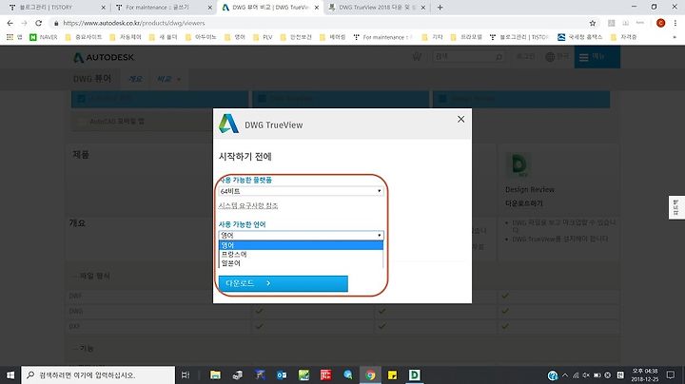Viewport: 685px width, 384px height.
Task: Open the clock showing 오후 04:38
Action: point(645,374)
